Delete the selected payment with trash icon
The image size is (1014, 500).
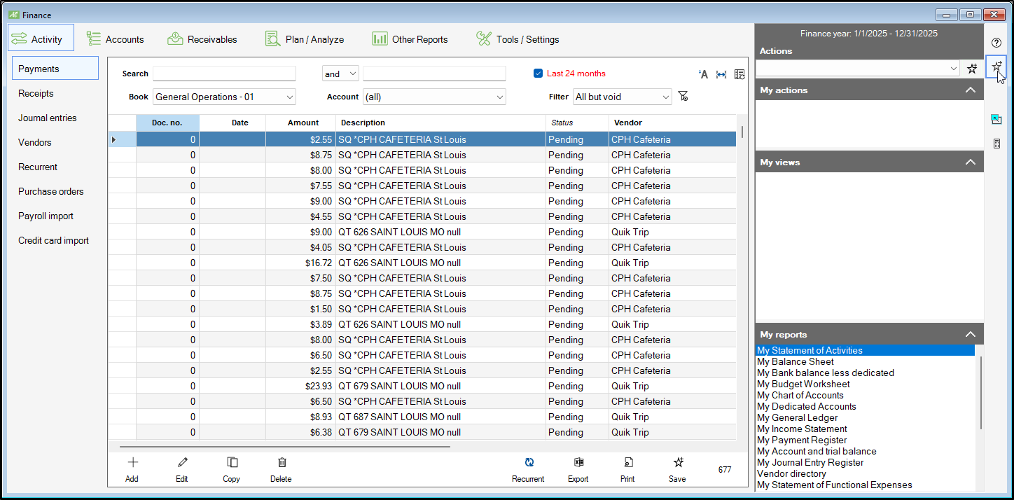[282, 463]
